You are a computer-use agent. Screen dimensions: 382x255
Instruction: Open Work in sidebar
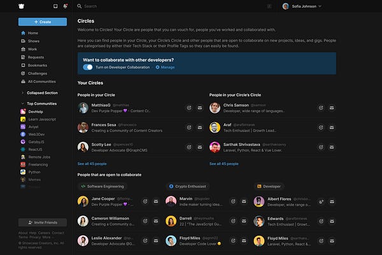29,49
